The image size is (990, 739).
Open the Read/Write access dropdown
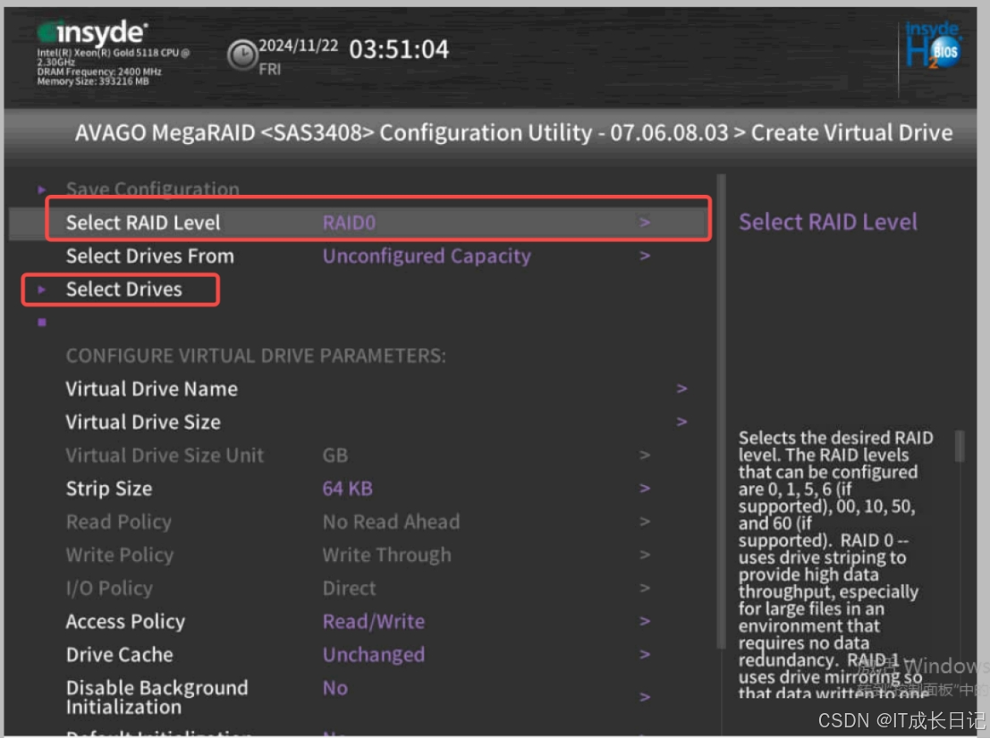(374, 622)
